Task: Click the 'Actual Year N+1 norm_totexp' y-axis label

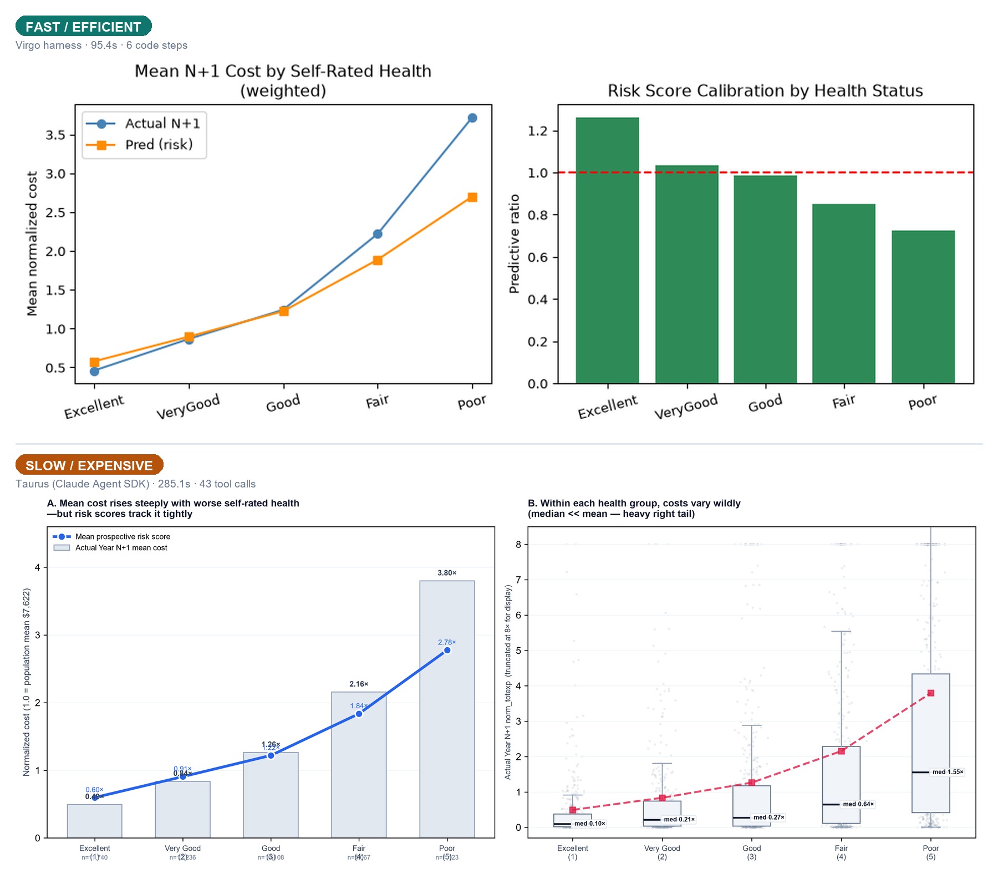Action: tap(508, 682)
